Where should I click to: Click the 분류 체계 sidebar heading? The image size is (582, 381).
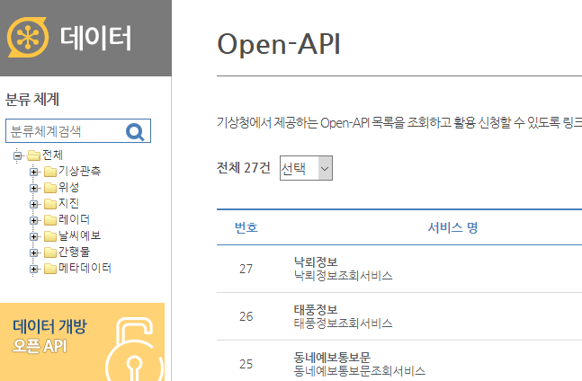click(x=32, y=100)
